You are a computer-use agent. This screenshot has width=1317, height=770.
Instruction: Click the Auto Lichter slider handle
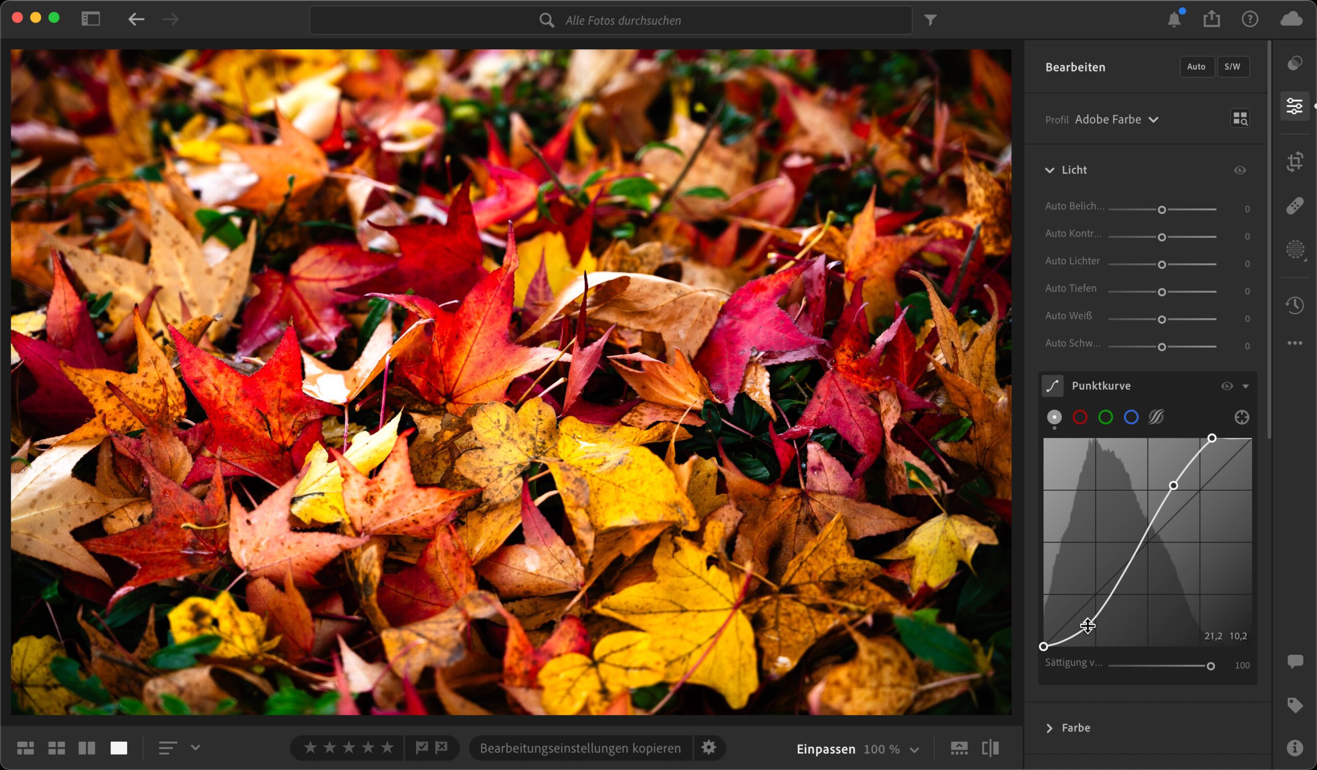point(1161,265)
